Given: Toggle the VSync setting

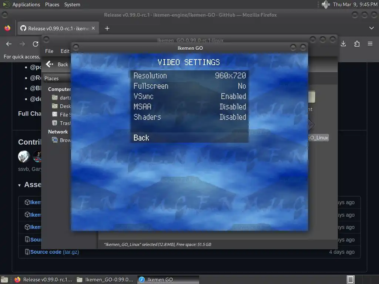Looking at the screenshot, I should 189,97.
